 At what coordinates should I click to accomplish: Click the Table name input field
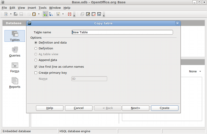click(122, 32)
